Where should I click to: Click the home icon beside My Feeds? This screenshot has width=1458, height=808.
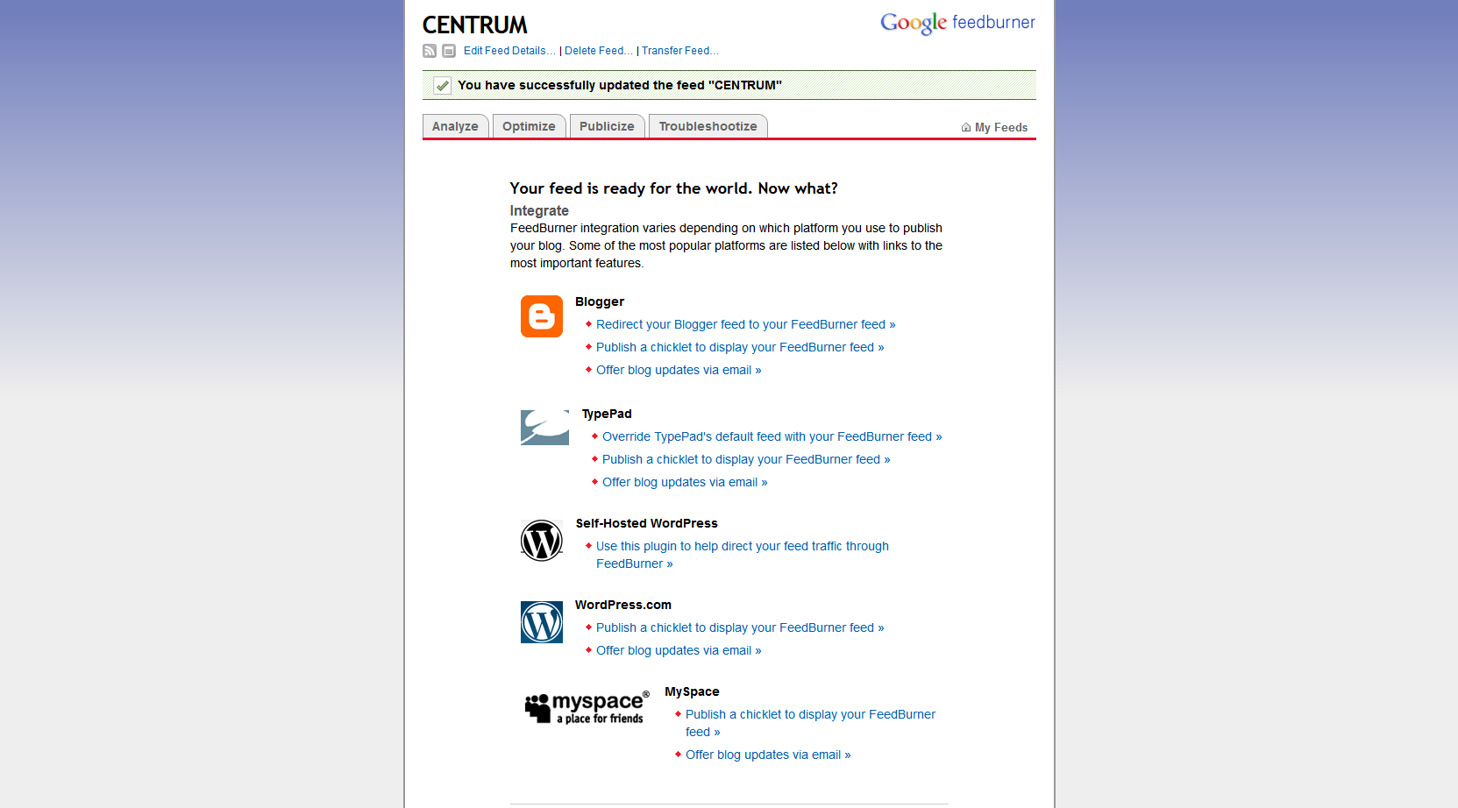(x=966, y=128)
